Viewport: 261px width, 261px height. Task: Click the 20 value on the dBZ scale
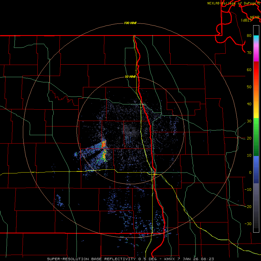[249, 138]
